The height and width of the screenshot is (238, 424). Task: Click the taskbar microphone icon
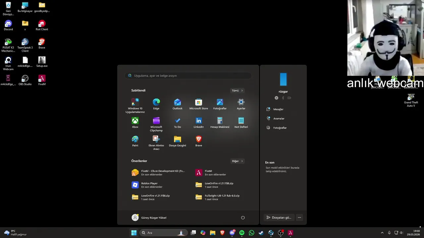(389, 233)
